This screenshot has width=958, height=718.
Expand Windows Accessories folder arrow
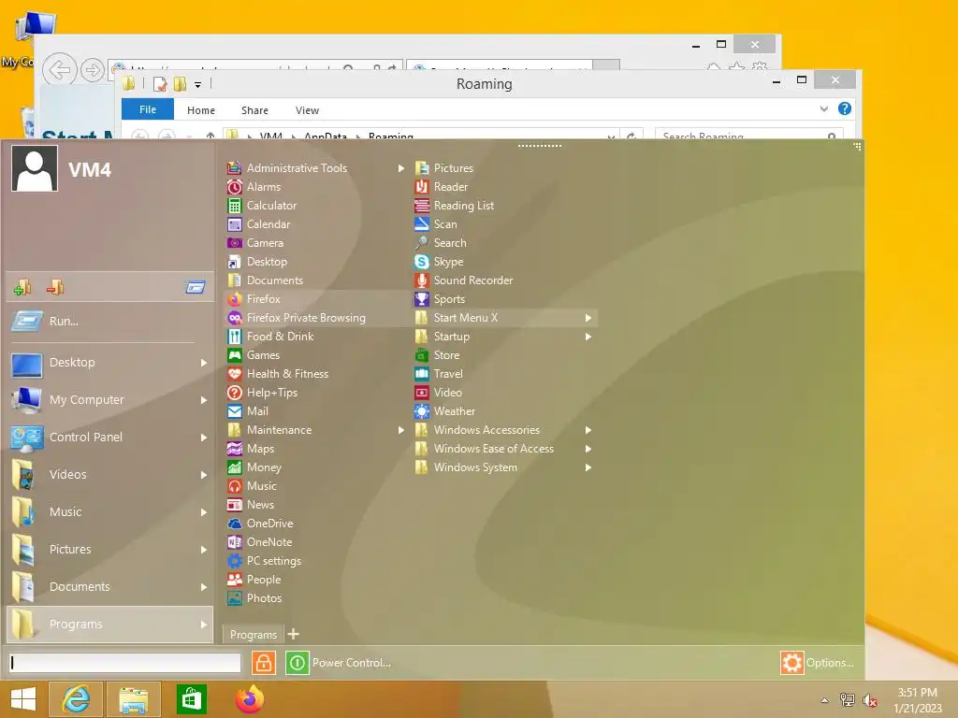pyautogui.click(x=588, y=430)
